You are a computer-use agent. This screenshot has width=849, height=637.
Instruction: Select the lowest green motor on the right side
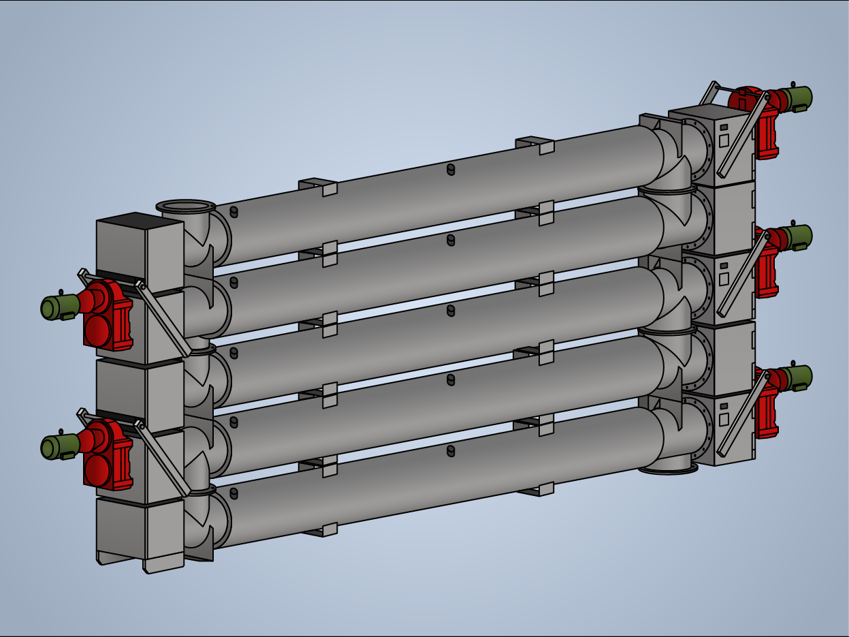pyautogui.click(x=795, y=377)
